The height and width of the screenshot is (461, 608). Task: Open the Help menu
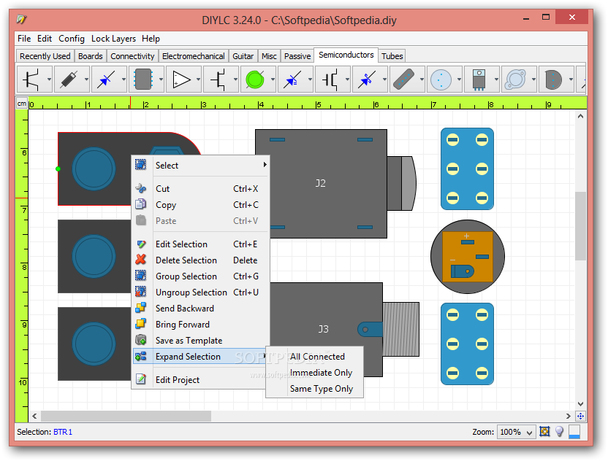point(151,39)
